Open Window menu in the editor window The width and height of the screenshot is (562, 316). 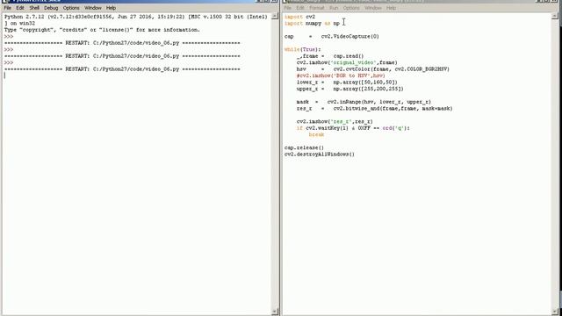tap(372, 8)
